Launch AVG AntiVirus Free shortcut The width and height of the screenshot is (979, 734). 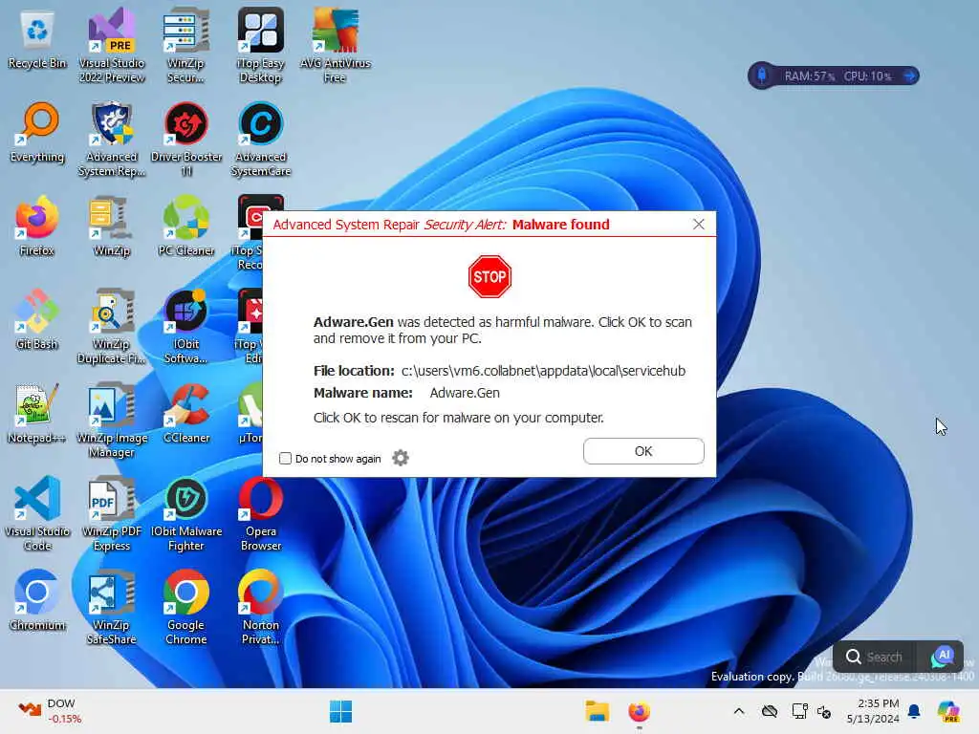(x=336, y=45)
